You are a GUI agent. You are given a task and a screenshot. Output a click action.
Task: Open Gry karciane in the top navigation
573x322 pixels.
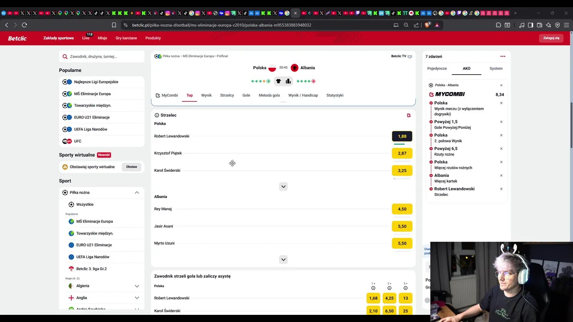pos(126,38)
